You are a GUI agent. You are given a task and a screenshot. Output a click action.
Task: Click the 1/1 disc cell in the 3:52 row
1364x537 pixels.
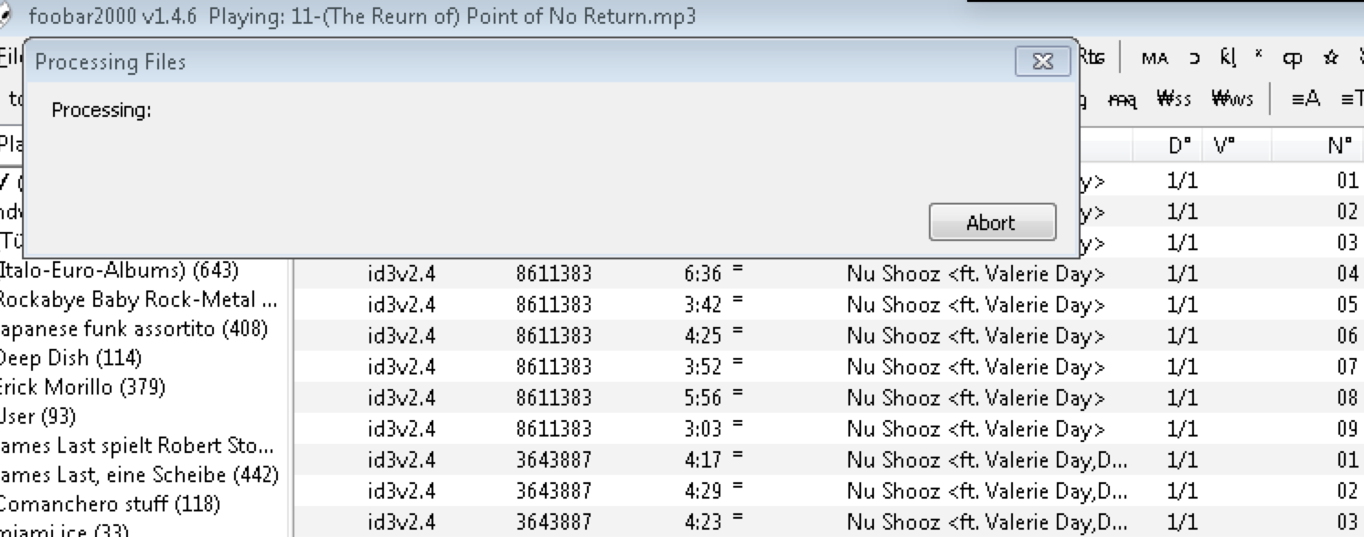[1182, 367]
